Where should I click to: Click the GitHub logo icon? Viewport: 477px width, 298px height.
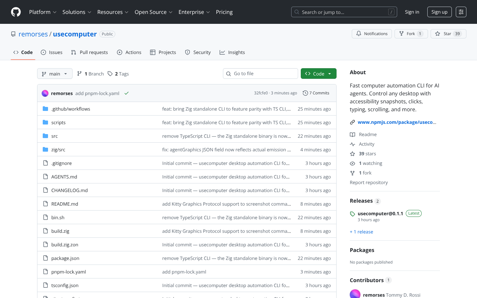[16, 12]
